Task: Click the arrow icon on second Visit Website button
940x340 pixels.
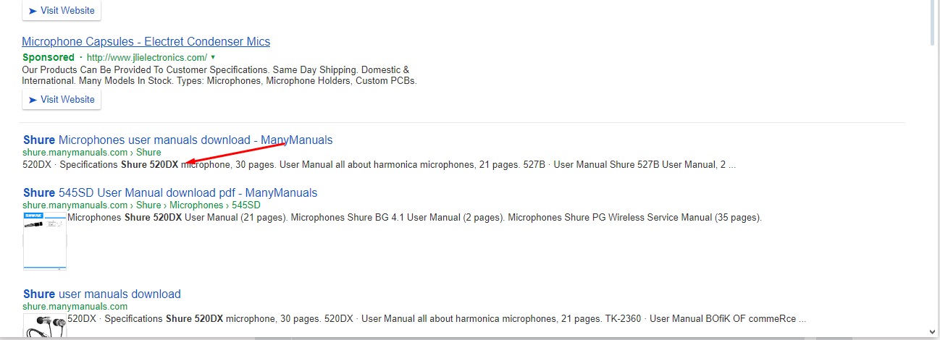Action: pyautogui.click(x=33, y=100)
